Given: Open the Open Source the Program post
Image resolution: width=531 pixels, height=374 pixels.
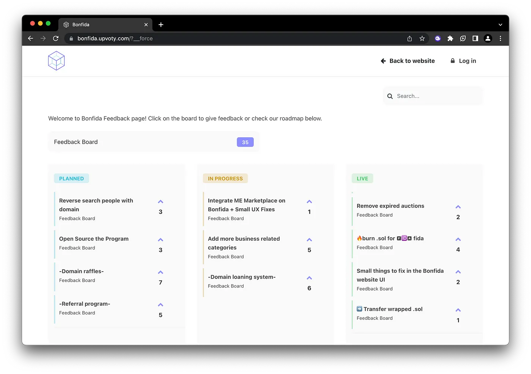Looking at the screenshot, I should pyautogui.click(x=94, y=239).
